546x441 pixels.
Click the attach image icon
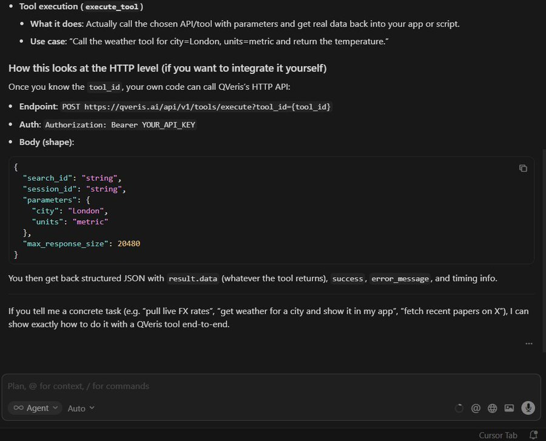pyautogui.click(x=509, y=408)
